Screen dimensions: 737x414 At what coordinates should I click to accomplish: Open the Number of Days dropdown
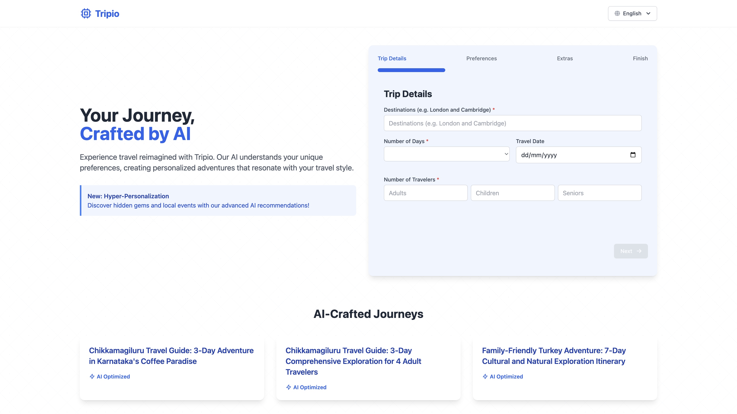click(x=446, y=154)
